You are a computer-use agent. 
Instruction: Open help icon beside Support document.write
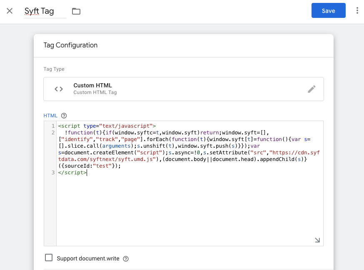[126, 259]
